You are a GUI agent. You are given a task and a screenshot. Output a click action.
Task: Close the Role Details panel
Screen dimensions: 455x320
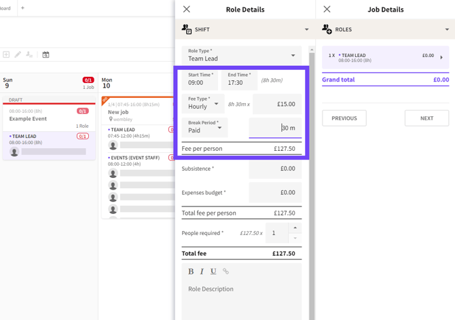pyautogui.click(x=187, y=10)
